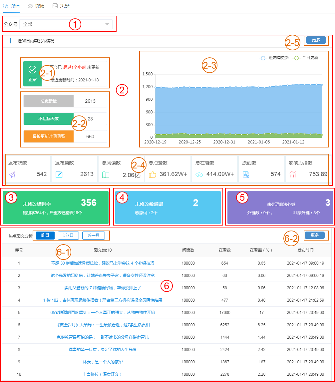Open the 公众号 dropdown list

(x=66, y=24)
